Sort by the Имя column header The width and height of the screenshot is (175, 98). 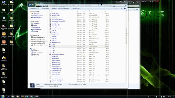(x=51, y=11)
